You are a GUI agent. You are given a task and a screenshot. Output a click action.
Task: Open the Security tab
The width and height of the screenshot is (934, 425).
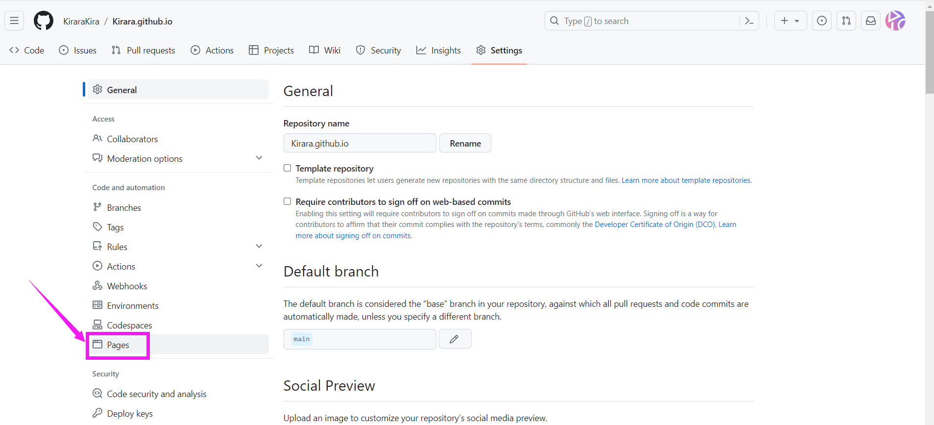(379, 50)
